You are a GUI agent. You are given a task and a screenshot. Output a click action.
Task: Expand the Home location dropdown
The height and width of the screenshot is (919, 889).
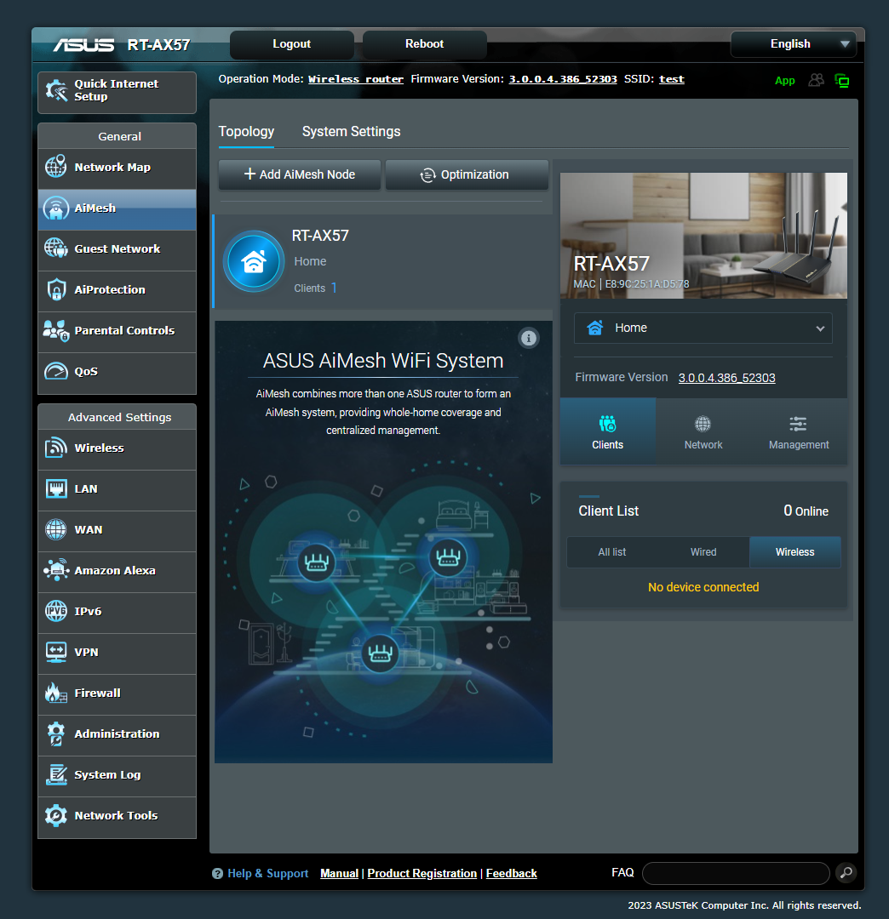point(703,328)
